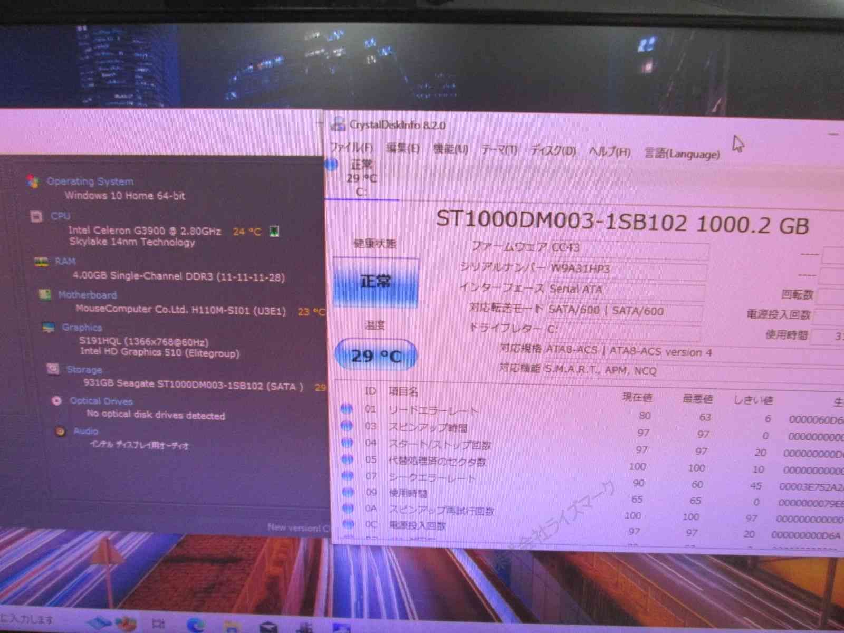Click the New version! notice in Speccy

click(x=299, y=527)
